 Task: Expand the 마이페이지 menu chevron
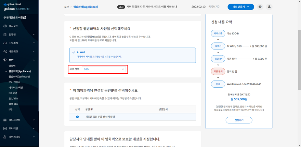point(34,137)
